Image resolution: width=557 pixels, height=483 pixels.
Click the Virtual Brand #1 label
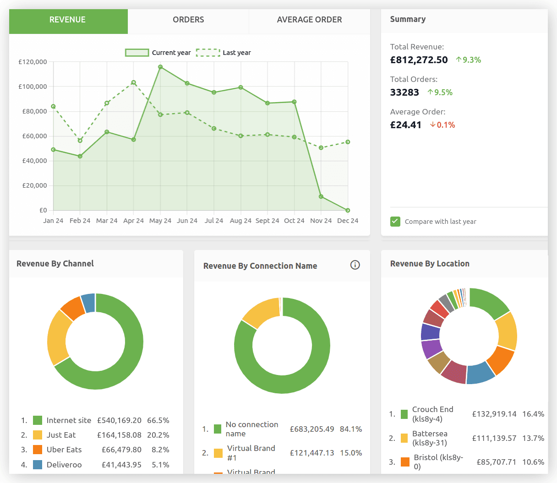click(x=251, y=453)
